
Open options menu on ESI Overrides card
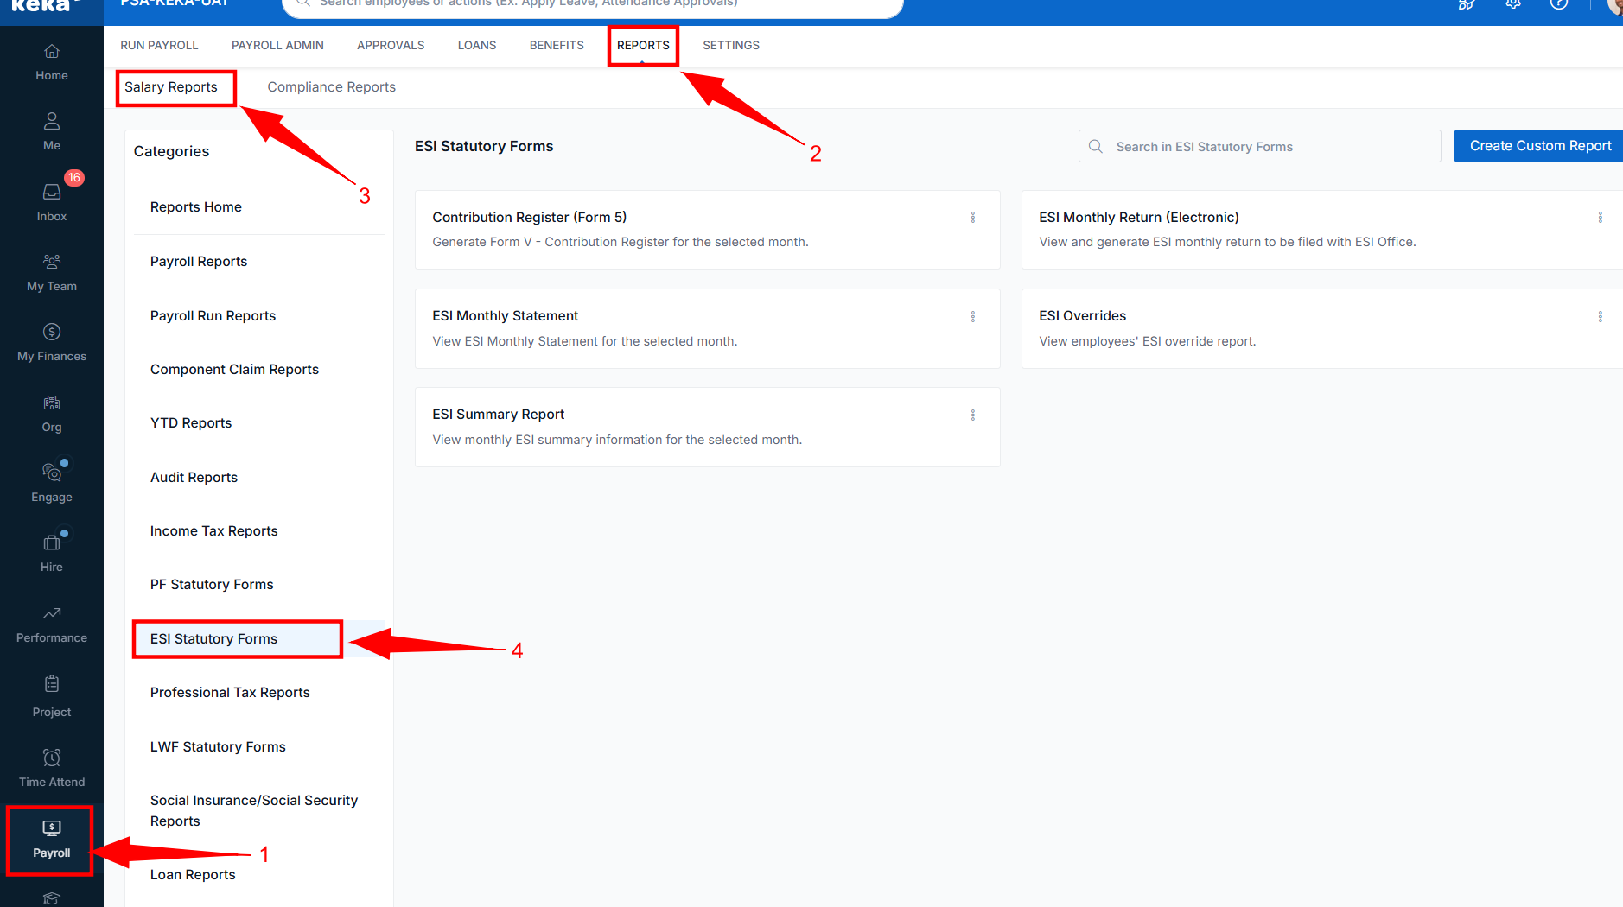click(x=1600, y=316)
